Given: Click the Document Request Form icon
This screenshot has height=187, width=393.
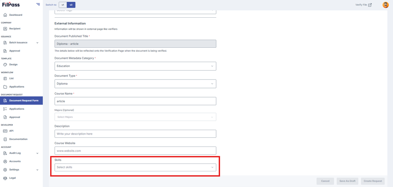Looking at the screenshot, I should 5,101.
